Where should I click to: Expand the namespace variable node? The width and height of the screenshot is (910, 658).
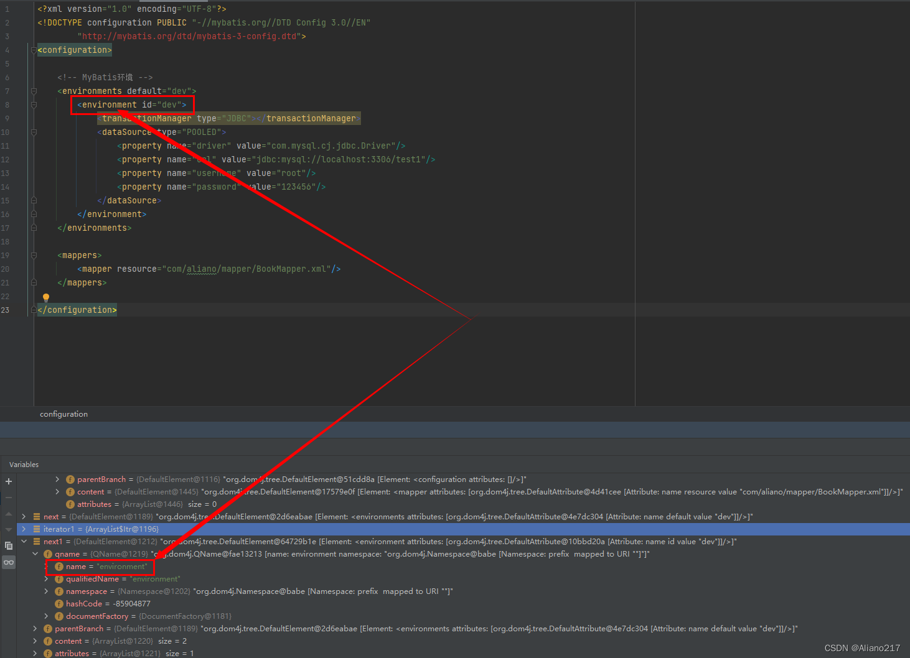(46, 591)
